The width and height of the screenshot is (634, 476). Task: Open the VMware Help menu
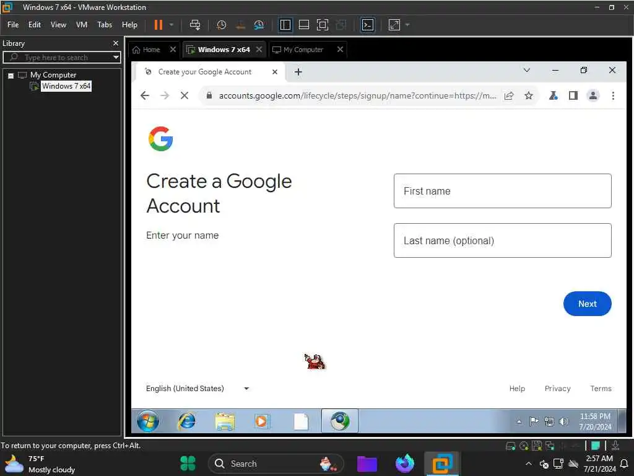(130, 25)
